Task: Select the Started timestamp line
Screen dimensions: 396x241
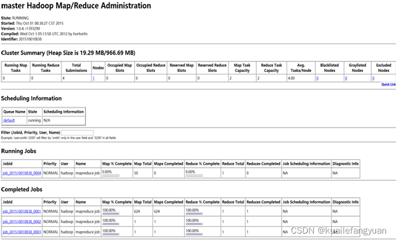Action: coord(32,23)
